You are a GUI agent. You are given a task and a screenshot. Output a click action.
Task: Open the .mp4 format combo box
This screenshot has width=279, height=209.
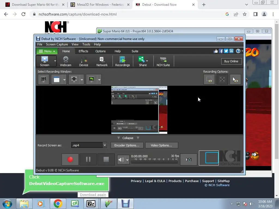89,145
